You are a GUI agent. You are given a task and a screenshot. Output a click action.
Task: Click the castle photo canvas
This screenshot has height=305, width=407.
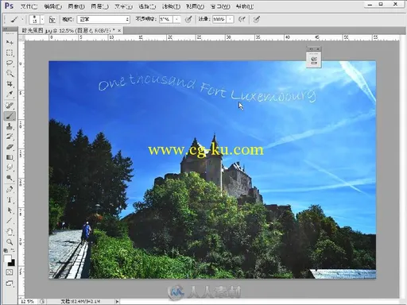(x=212, y=170)
